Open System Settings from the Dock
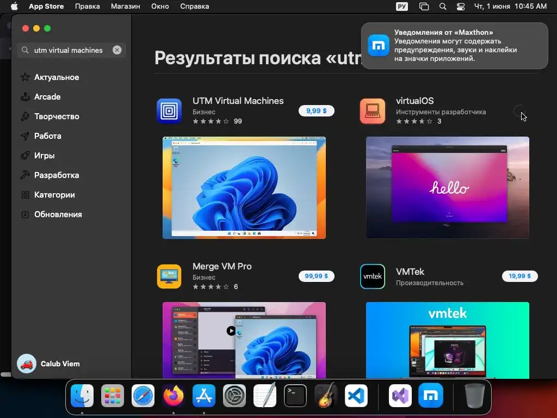The width and height of the screenshot is (557, 418). coord(234,396)
